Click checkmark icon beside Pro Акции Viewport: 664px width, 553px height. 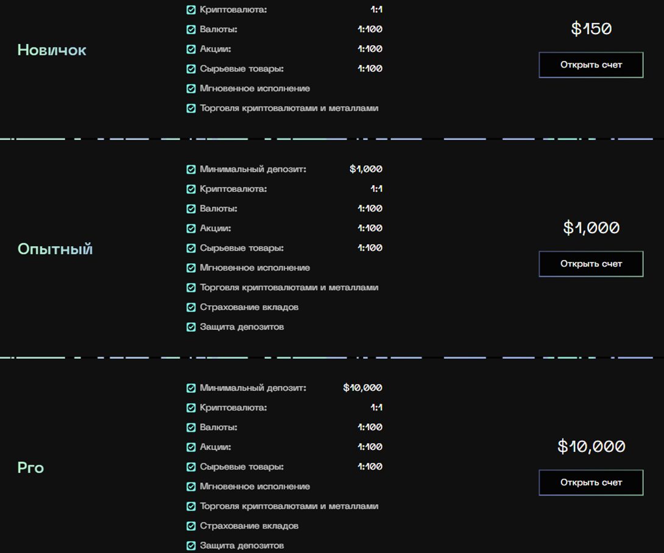coord(191,447)
